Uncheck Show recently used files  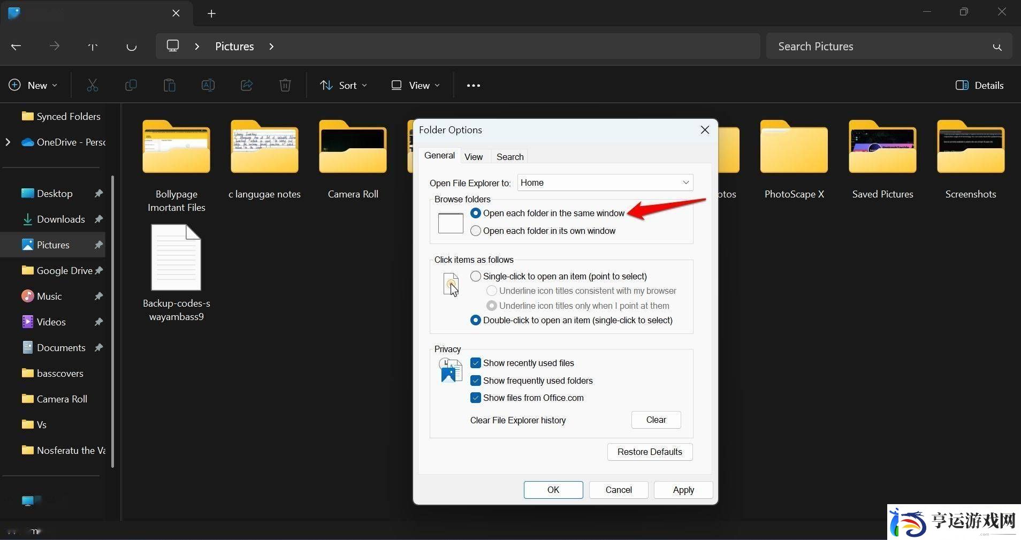pos(476,363)
